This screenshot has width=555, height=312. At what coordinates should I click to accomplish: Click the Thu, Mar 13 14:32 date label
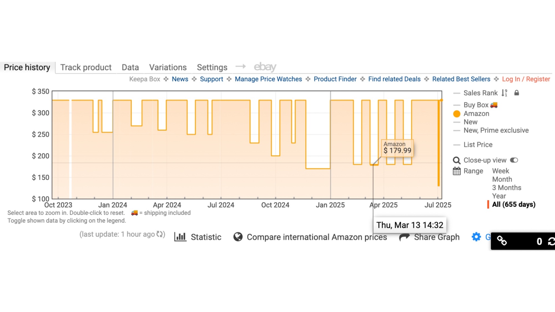point(410,225)
